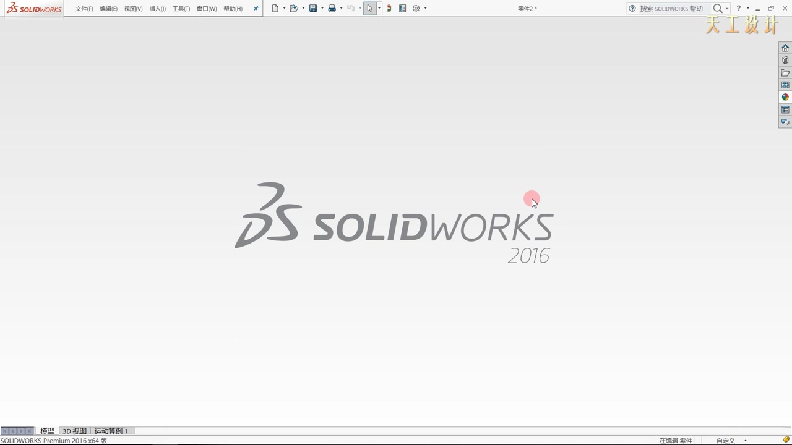
Task: Click the first-tab scroll arrow at bottom left
Action: click(5, 431)
